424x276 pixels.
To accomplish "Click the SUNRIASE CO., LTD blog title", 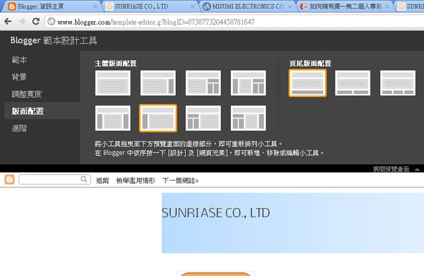I will click(x=216, y=213).
